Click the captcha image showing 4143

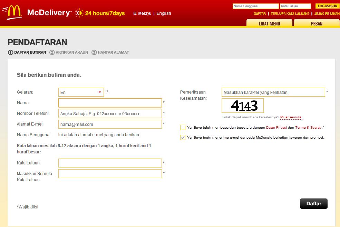point(243,106)
